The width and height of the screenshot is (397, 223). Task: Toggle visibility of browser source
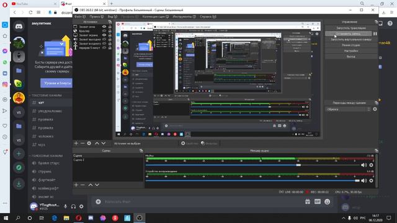[x=104, y=31]
